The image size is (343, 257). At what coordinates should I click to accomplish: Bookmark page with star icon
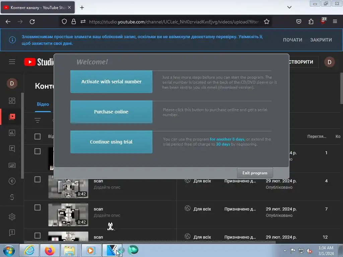[x=266, y=22]
